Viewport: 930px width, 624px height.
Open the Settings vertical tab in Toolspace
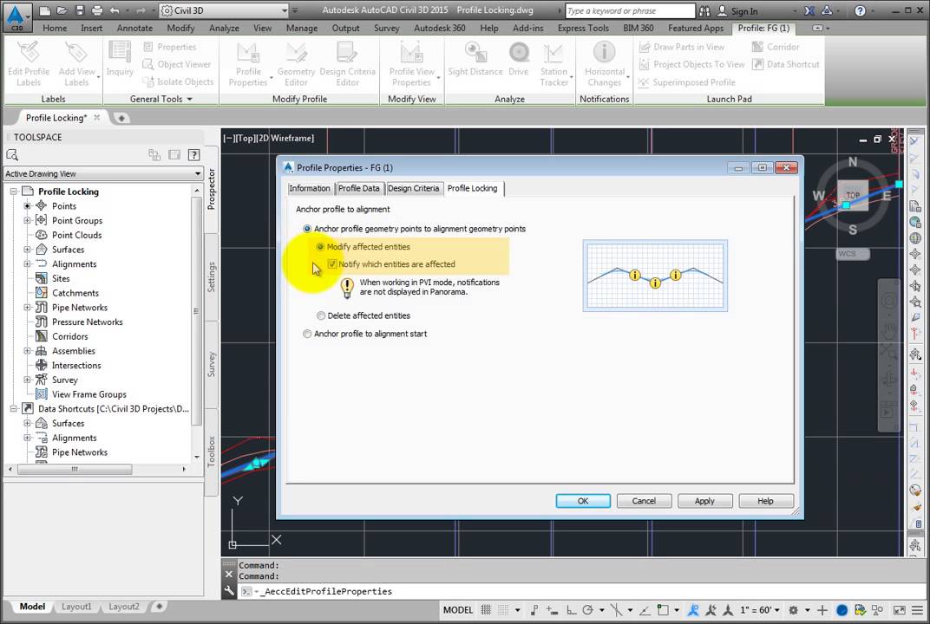click(211, 276)
